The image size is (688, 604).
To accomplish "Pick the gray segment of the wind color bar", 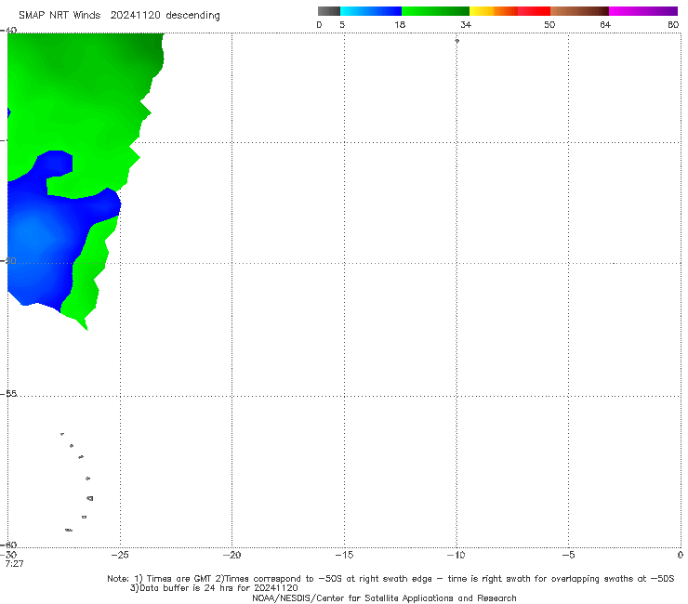I will [329, 11].
